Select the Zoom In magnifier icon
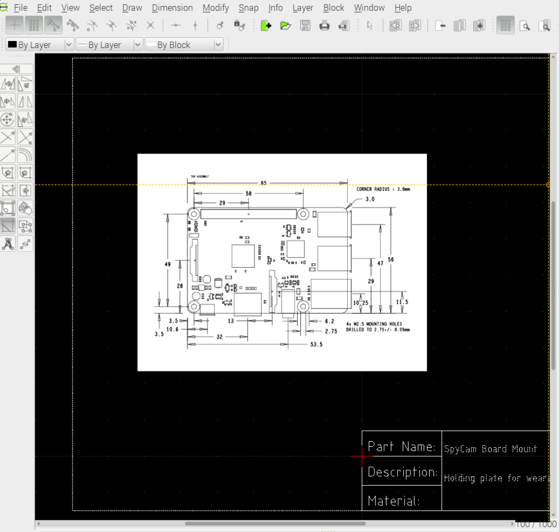This screenshot has height=532, width=559. pyautogui.click(x=526, y=25)
